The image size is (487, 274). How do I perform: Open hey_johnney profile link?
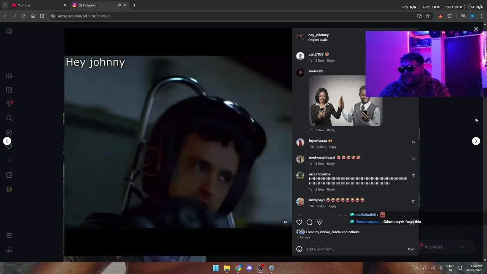coord(318,35)
